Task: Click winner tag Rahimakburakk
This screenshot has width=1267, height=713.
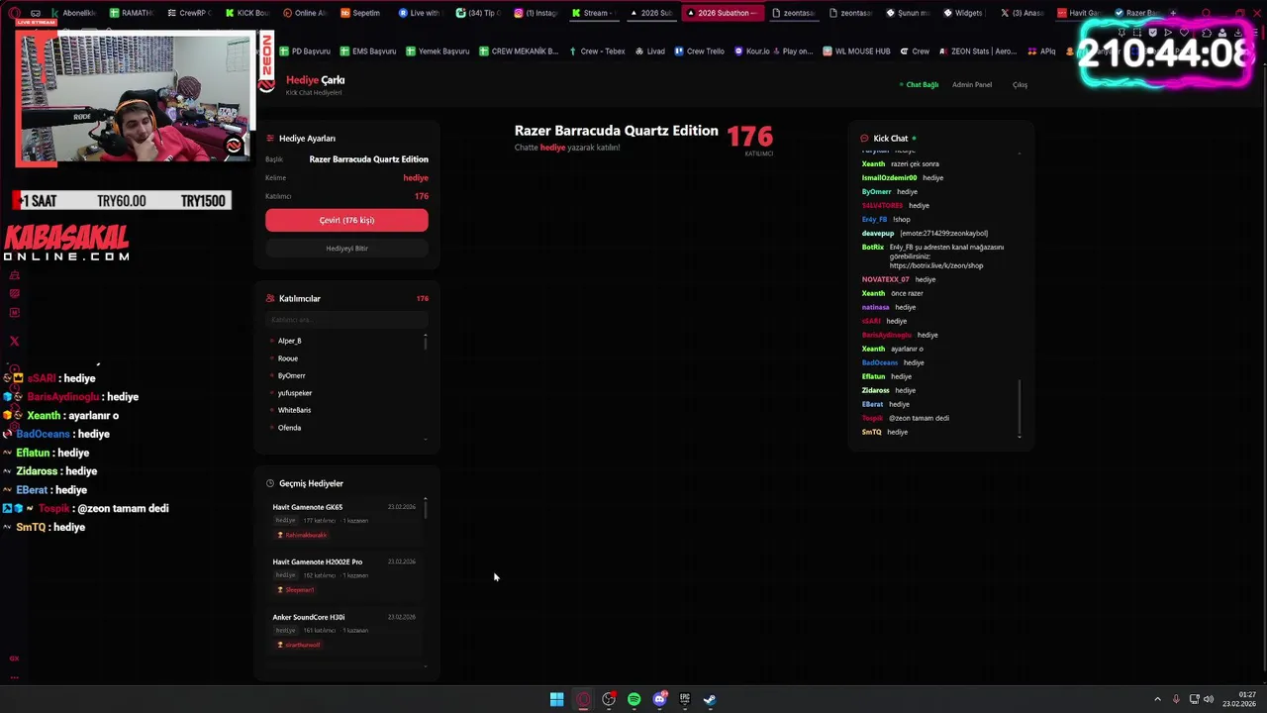Action: 301,535
